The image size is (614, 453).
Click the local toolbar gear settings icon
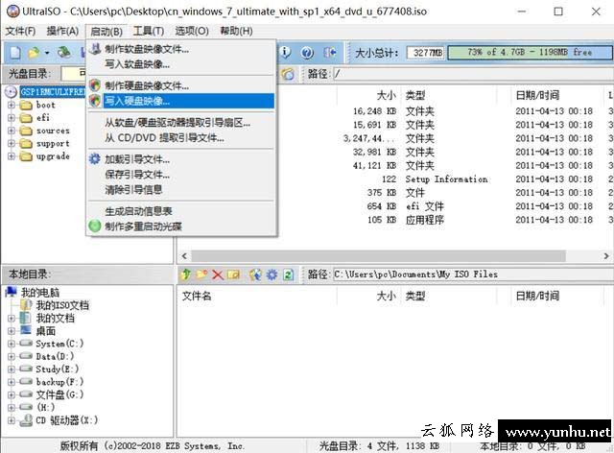272,274
